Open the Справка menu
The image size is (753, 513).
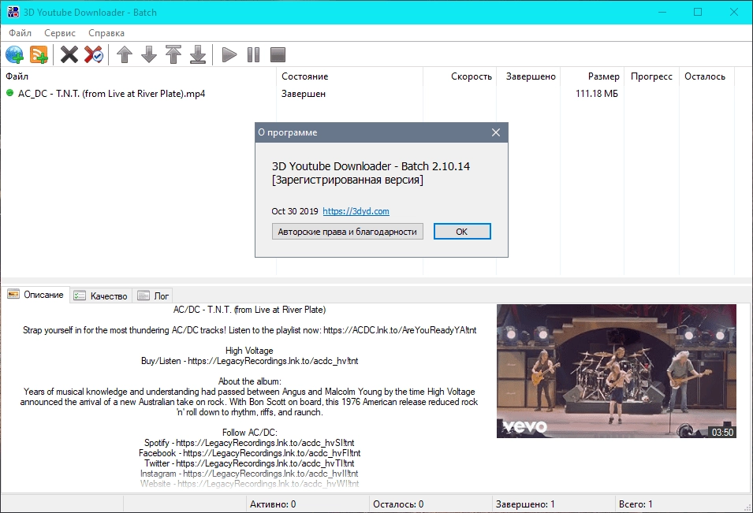click(x=106, y=32)
